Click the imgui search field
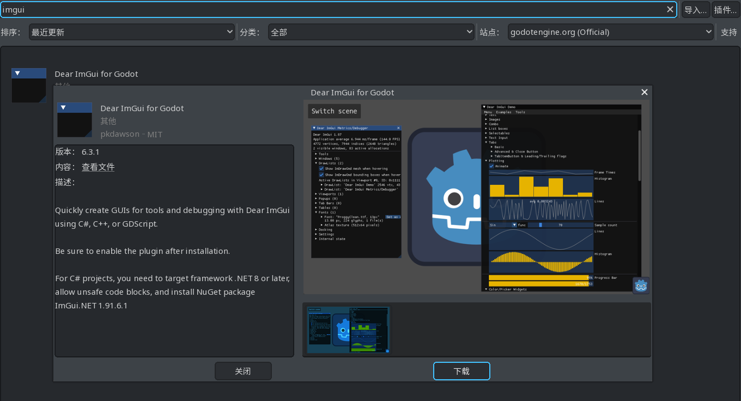Image resolution: width=741 pixels, height=401 pixels. click(338, 9)
